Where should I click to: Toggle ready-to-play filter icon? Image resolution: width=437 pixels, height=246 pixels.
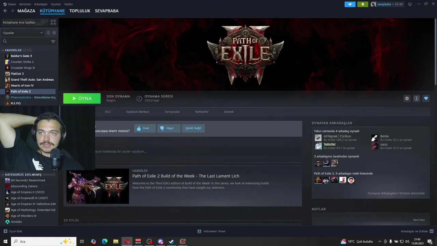coord(54,33)
